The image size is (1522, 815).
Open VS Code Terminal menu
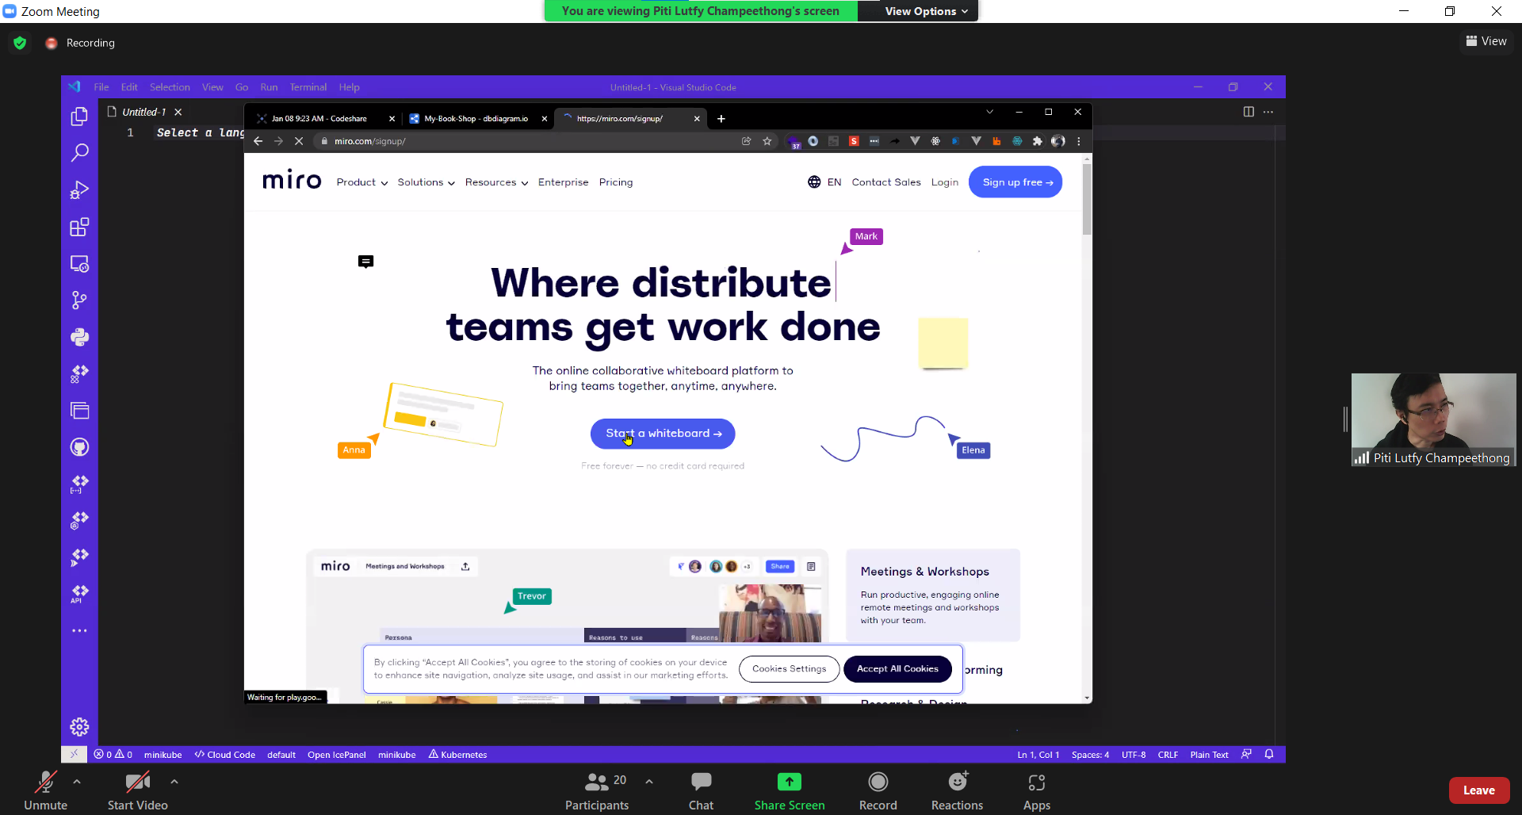308,87
